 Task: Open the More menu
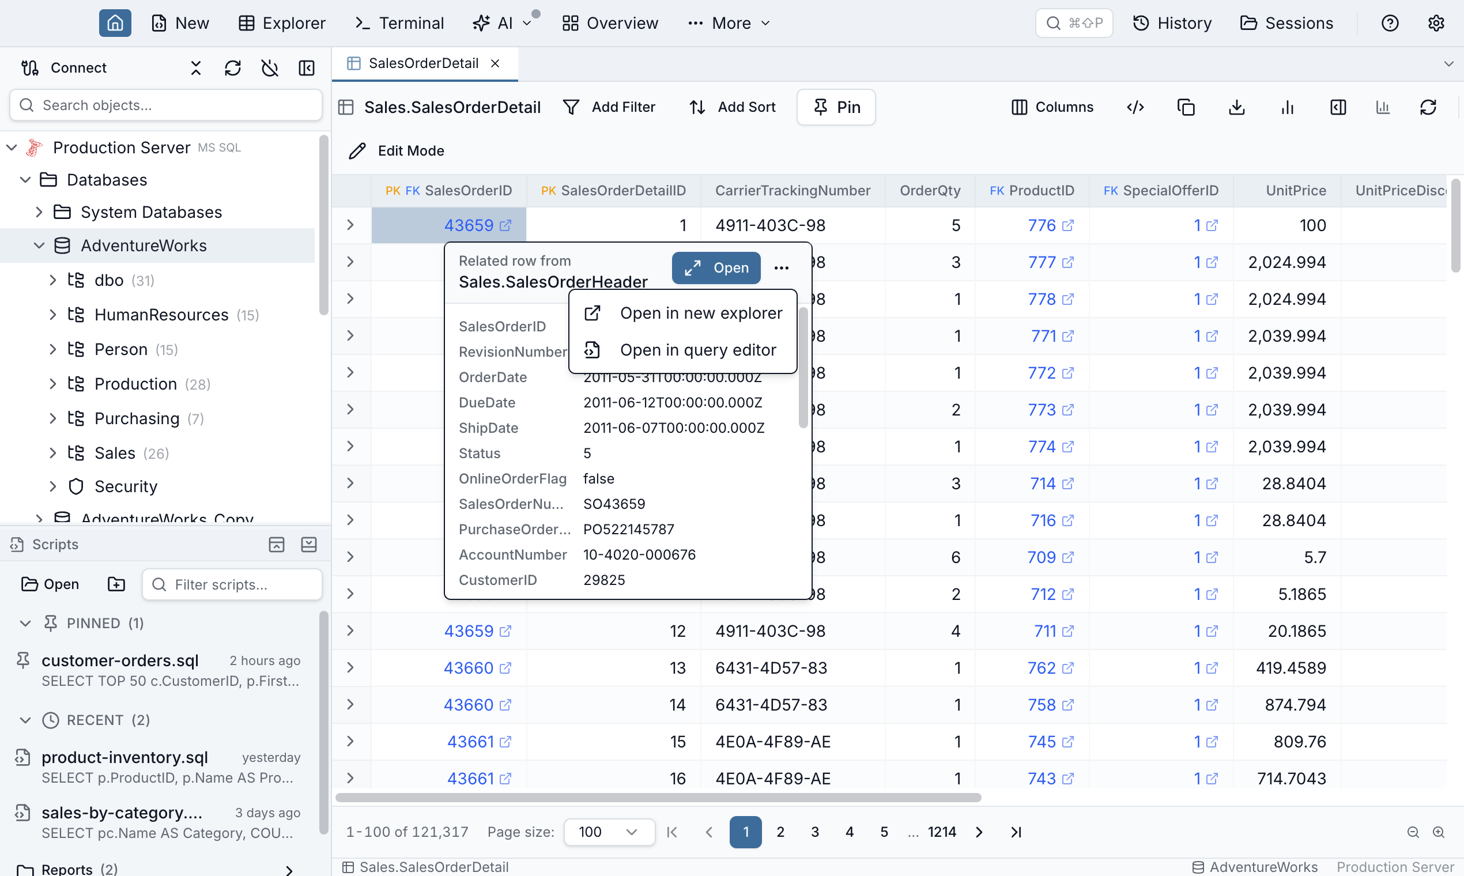click(x=730, y=23)
